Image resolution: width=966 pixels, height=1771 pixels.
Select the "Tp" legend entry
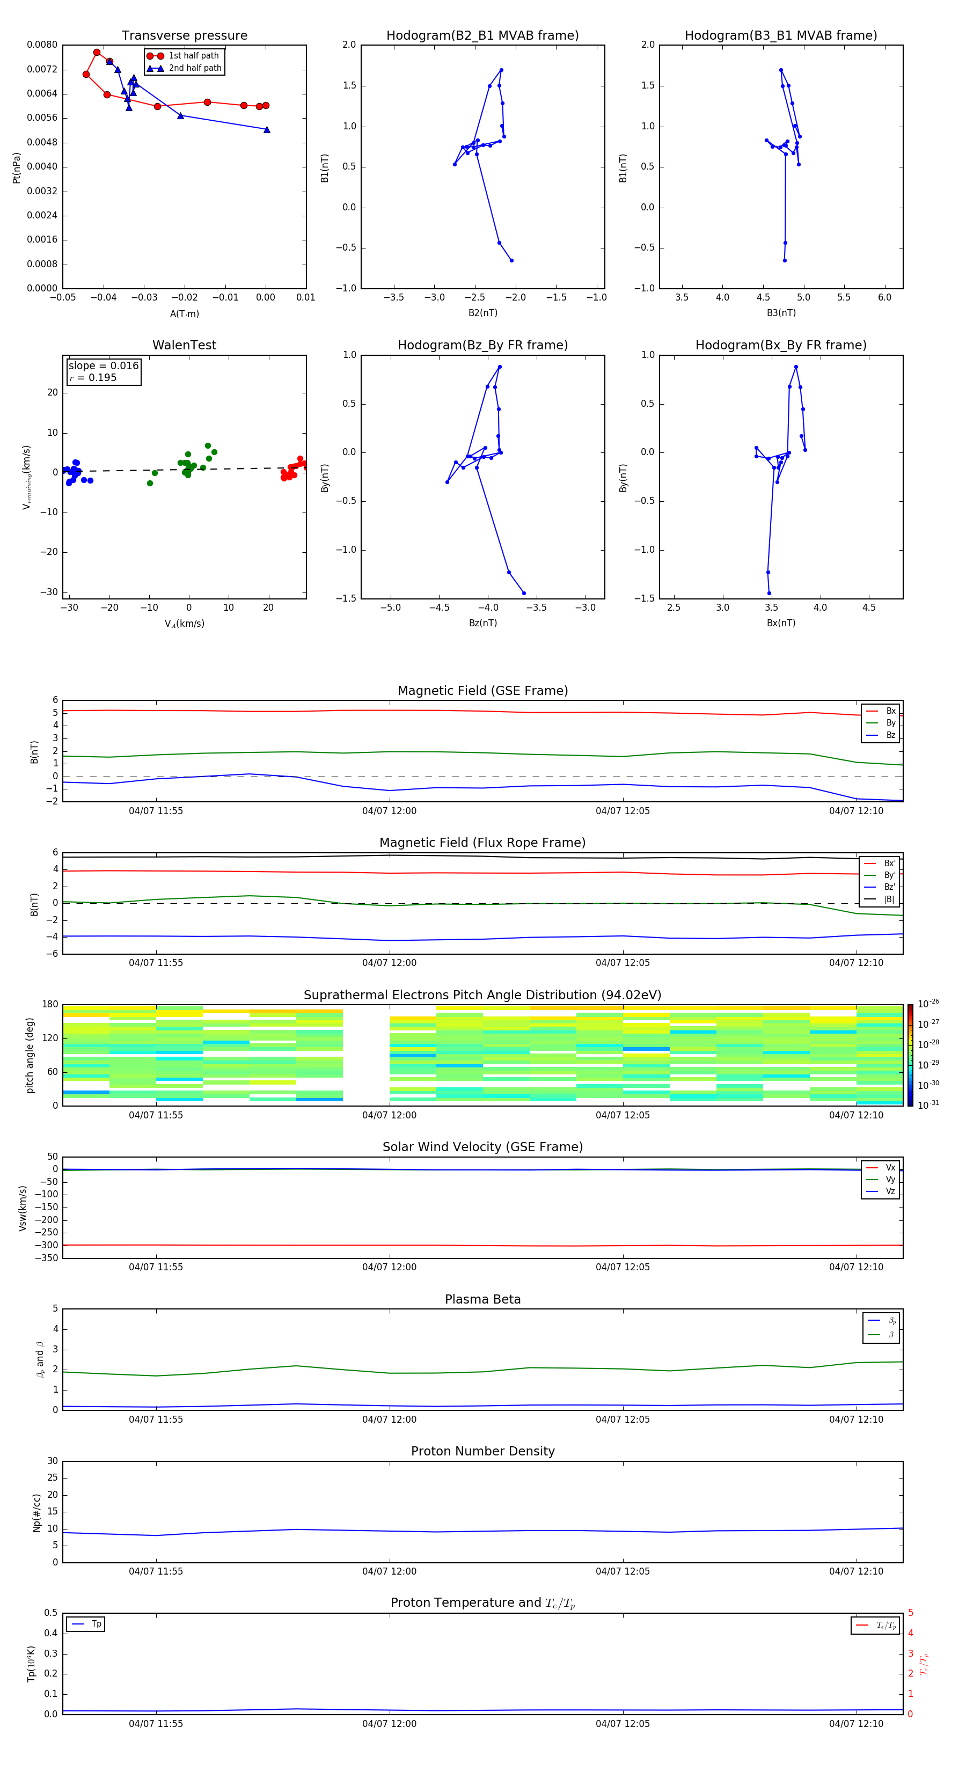[x=86, y=1624]
